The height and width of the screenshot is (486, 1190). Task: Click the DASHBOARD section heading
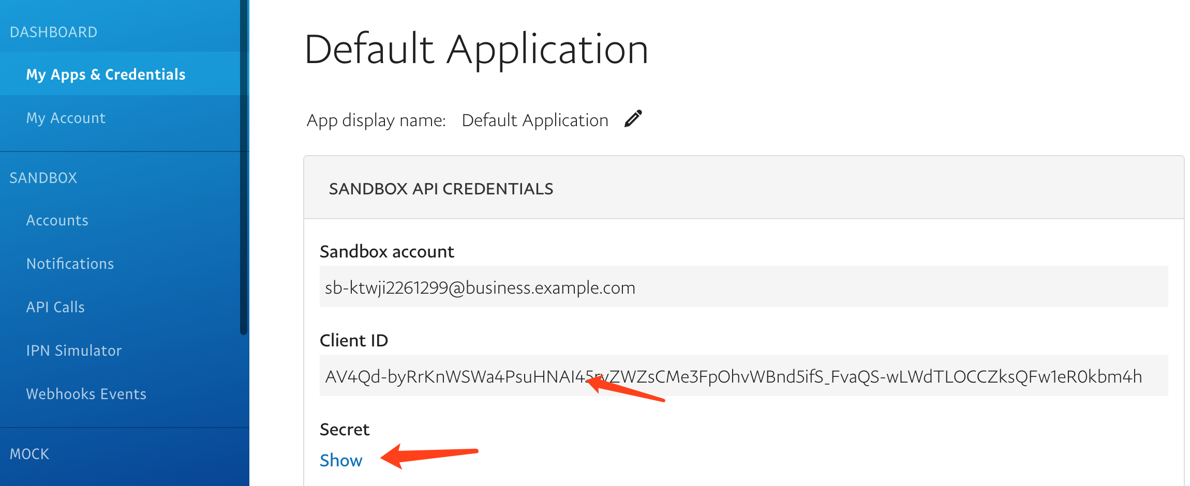[x=53, y=32]
